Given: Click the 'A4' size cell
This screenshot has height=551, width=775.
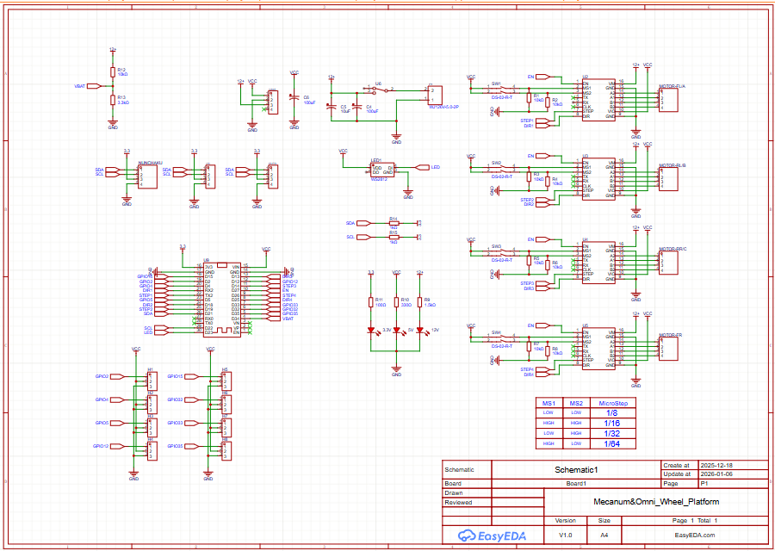Looking at the screenshot, I should (604, 535).
